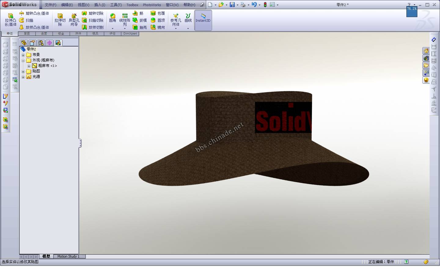Click the Undo arrow icon
Image resolution: width=440 pixels, height=275 pixels.
[x=254, y=5]
